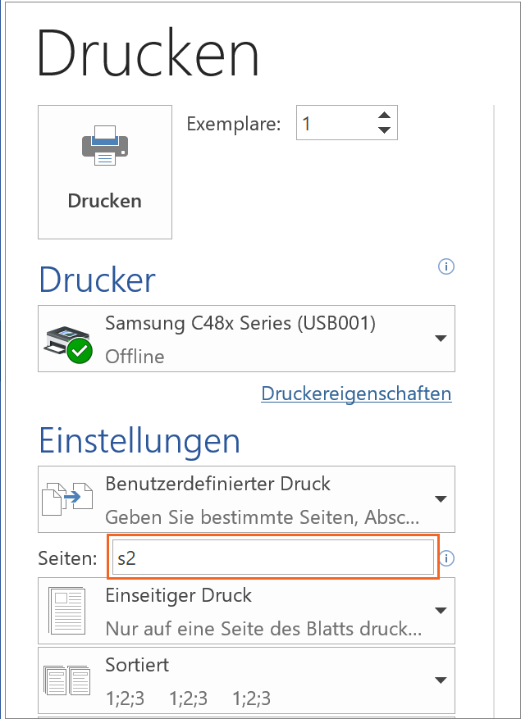This screenshot has width=521, height=719.
Task: Click the printer icon on Drucken button
Action: point(104,145)
